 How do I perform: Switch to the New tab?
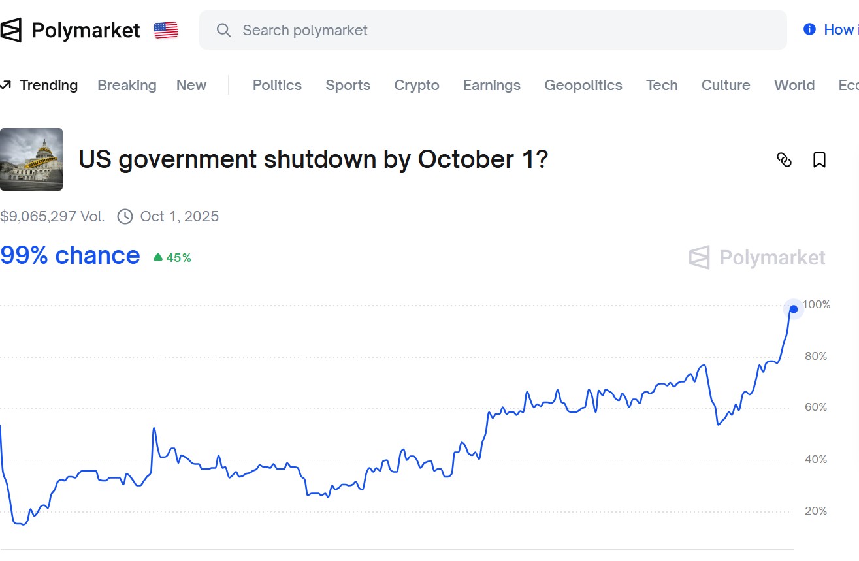click(191, 85)
